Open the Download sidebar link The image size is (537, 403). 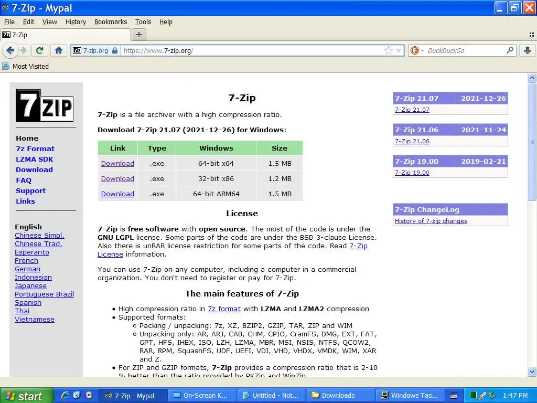pos(34,169)
